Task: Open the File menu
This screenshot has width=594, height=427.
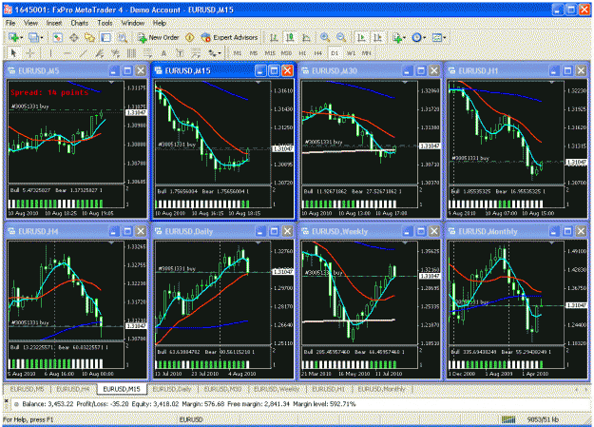Action: (x=10, y=23)
